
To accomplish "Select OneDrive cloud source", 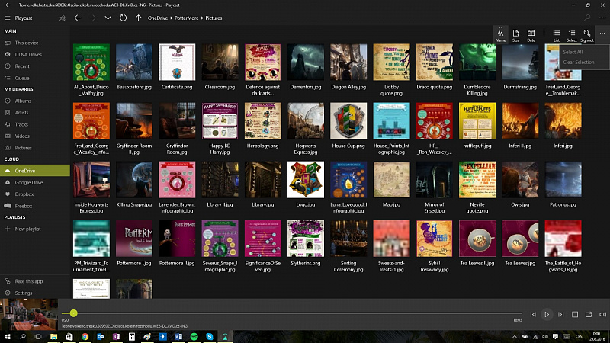I will [x=35, y=170].
